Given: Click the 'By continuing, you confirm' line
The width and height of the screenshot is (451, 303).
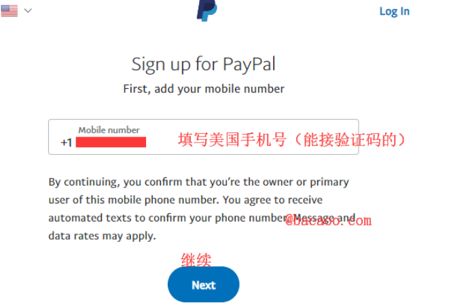Looking at the screenshot, I should click(x=198, y=183).
